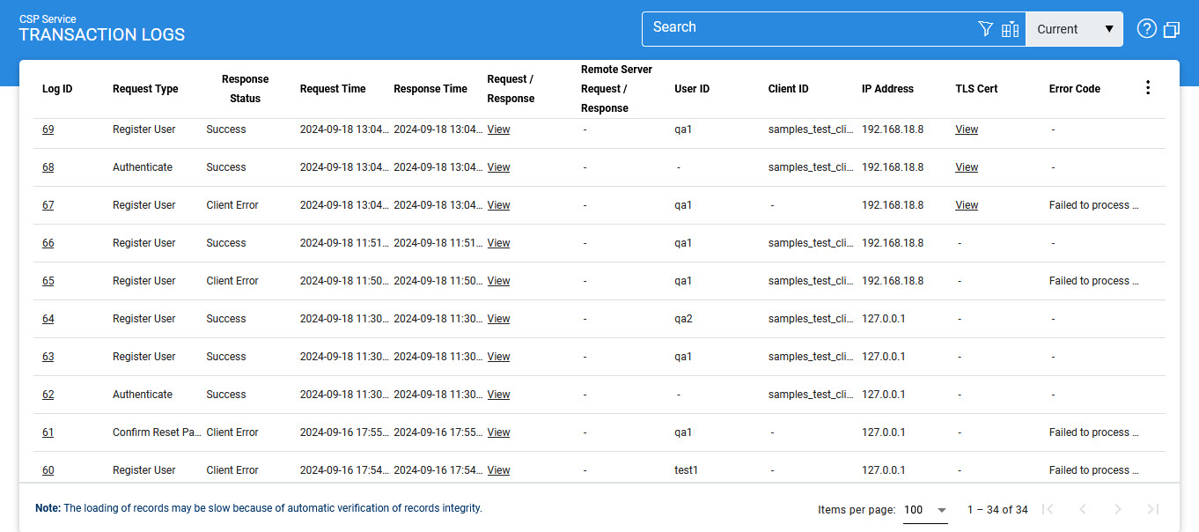Open the three-dot table options menu
Viewport: 1199px width, 532px height.
pyautogui.click(x=1147, y=88)
